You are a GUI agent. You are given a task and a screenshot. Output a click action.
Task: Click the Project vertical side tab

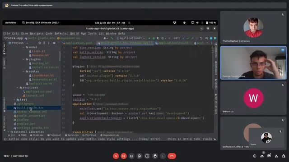tap(4, 49)
